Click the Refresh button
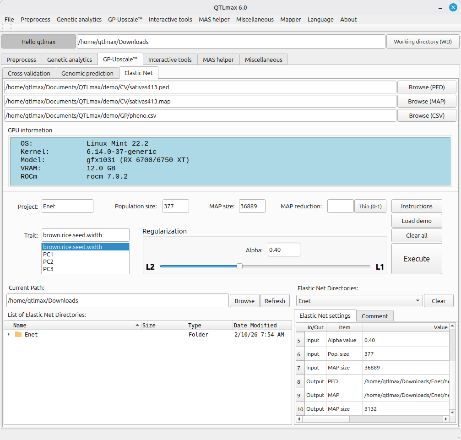461x440 pixels. pyautogui.click(x=275, y=301)
